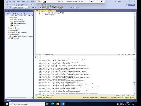This screenshot has height=106, width=141.
Task: Click the Execute query button
Action: coord(33,7)
